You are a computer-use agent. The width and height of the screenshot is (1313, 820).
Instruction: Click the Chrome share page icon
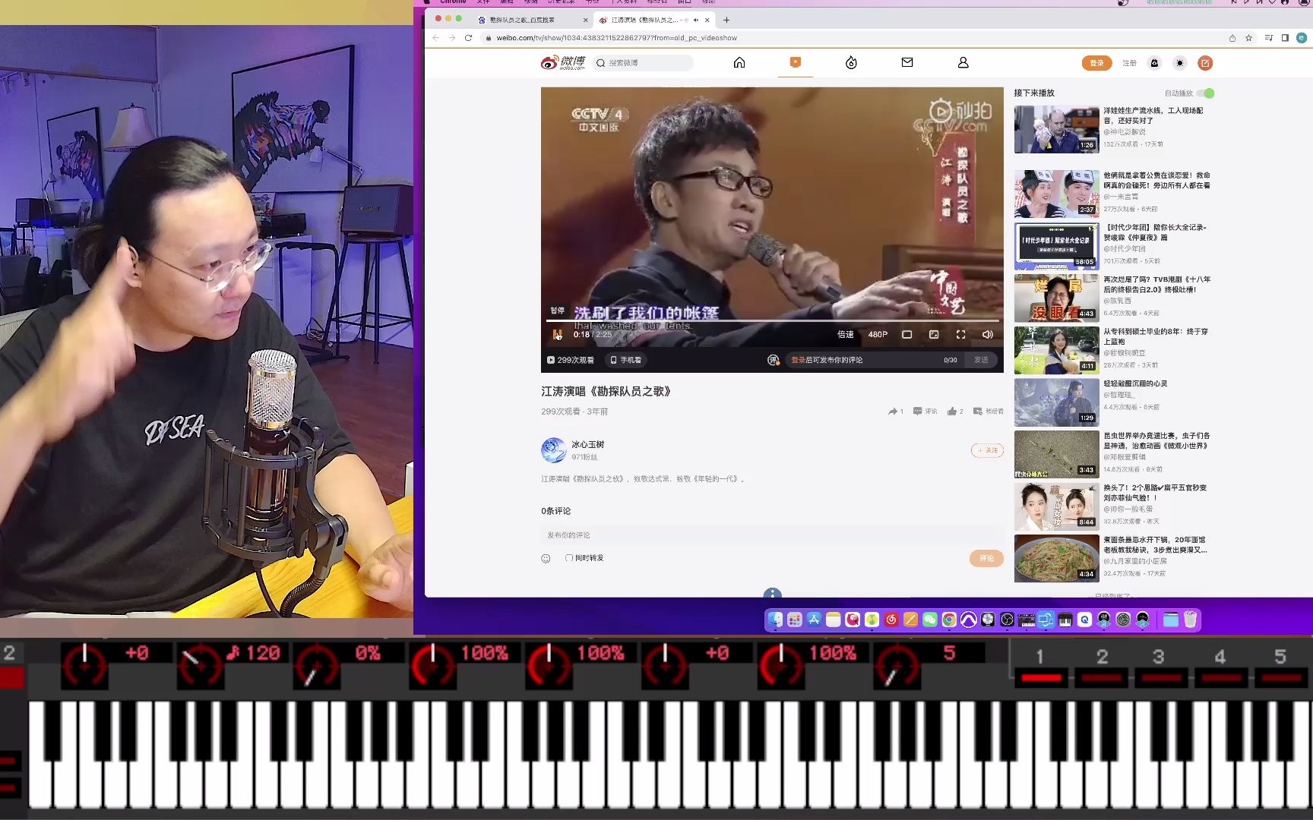[1232, 38]
